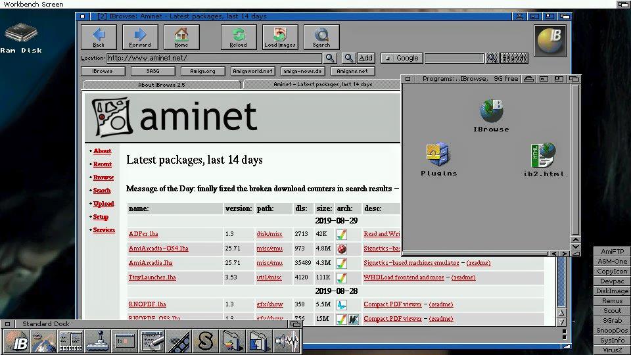This screenshot has width=631, height=355.
Task: Click the Location URL field
Action: click(x=214, y=59)
